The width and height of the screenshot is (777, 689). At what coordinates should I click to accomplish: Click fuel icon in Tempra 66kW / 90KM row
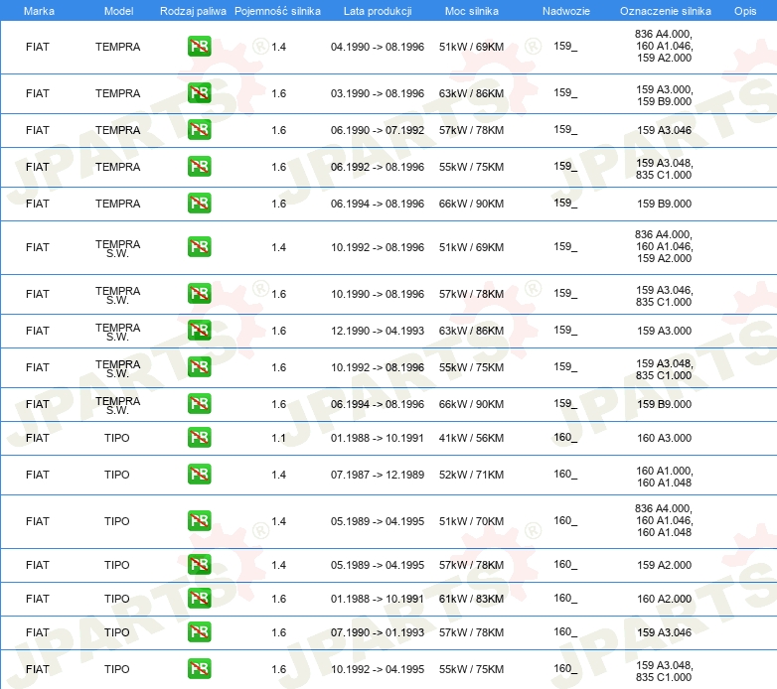point(199,203)
